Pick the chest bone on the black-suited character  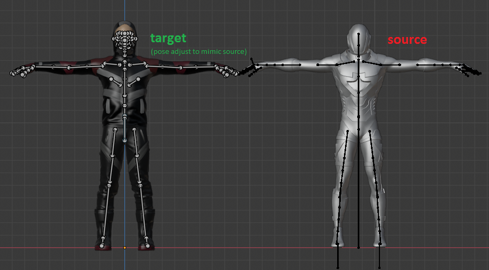click(x=124, y=79)
